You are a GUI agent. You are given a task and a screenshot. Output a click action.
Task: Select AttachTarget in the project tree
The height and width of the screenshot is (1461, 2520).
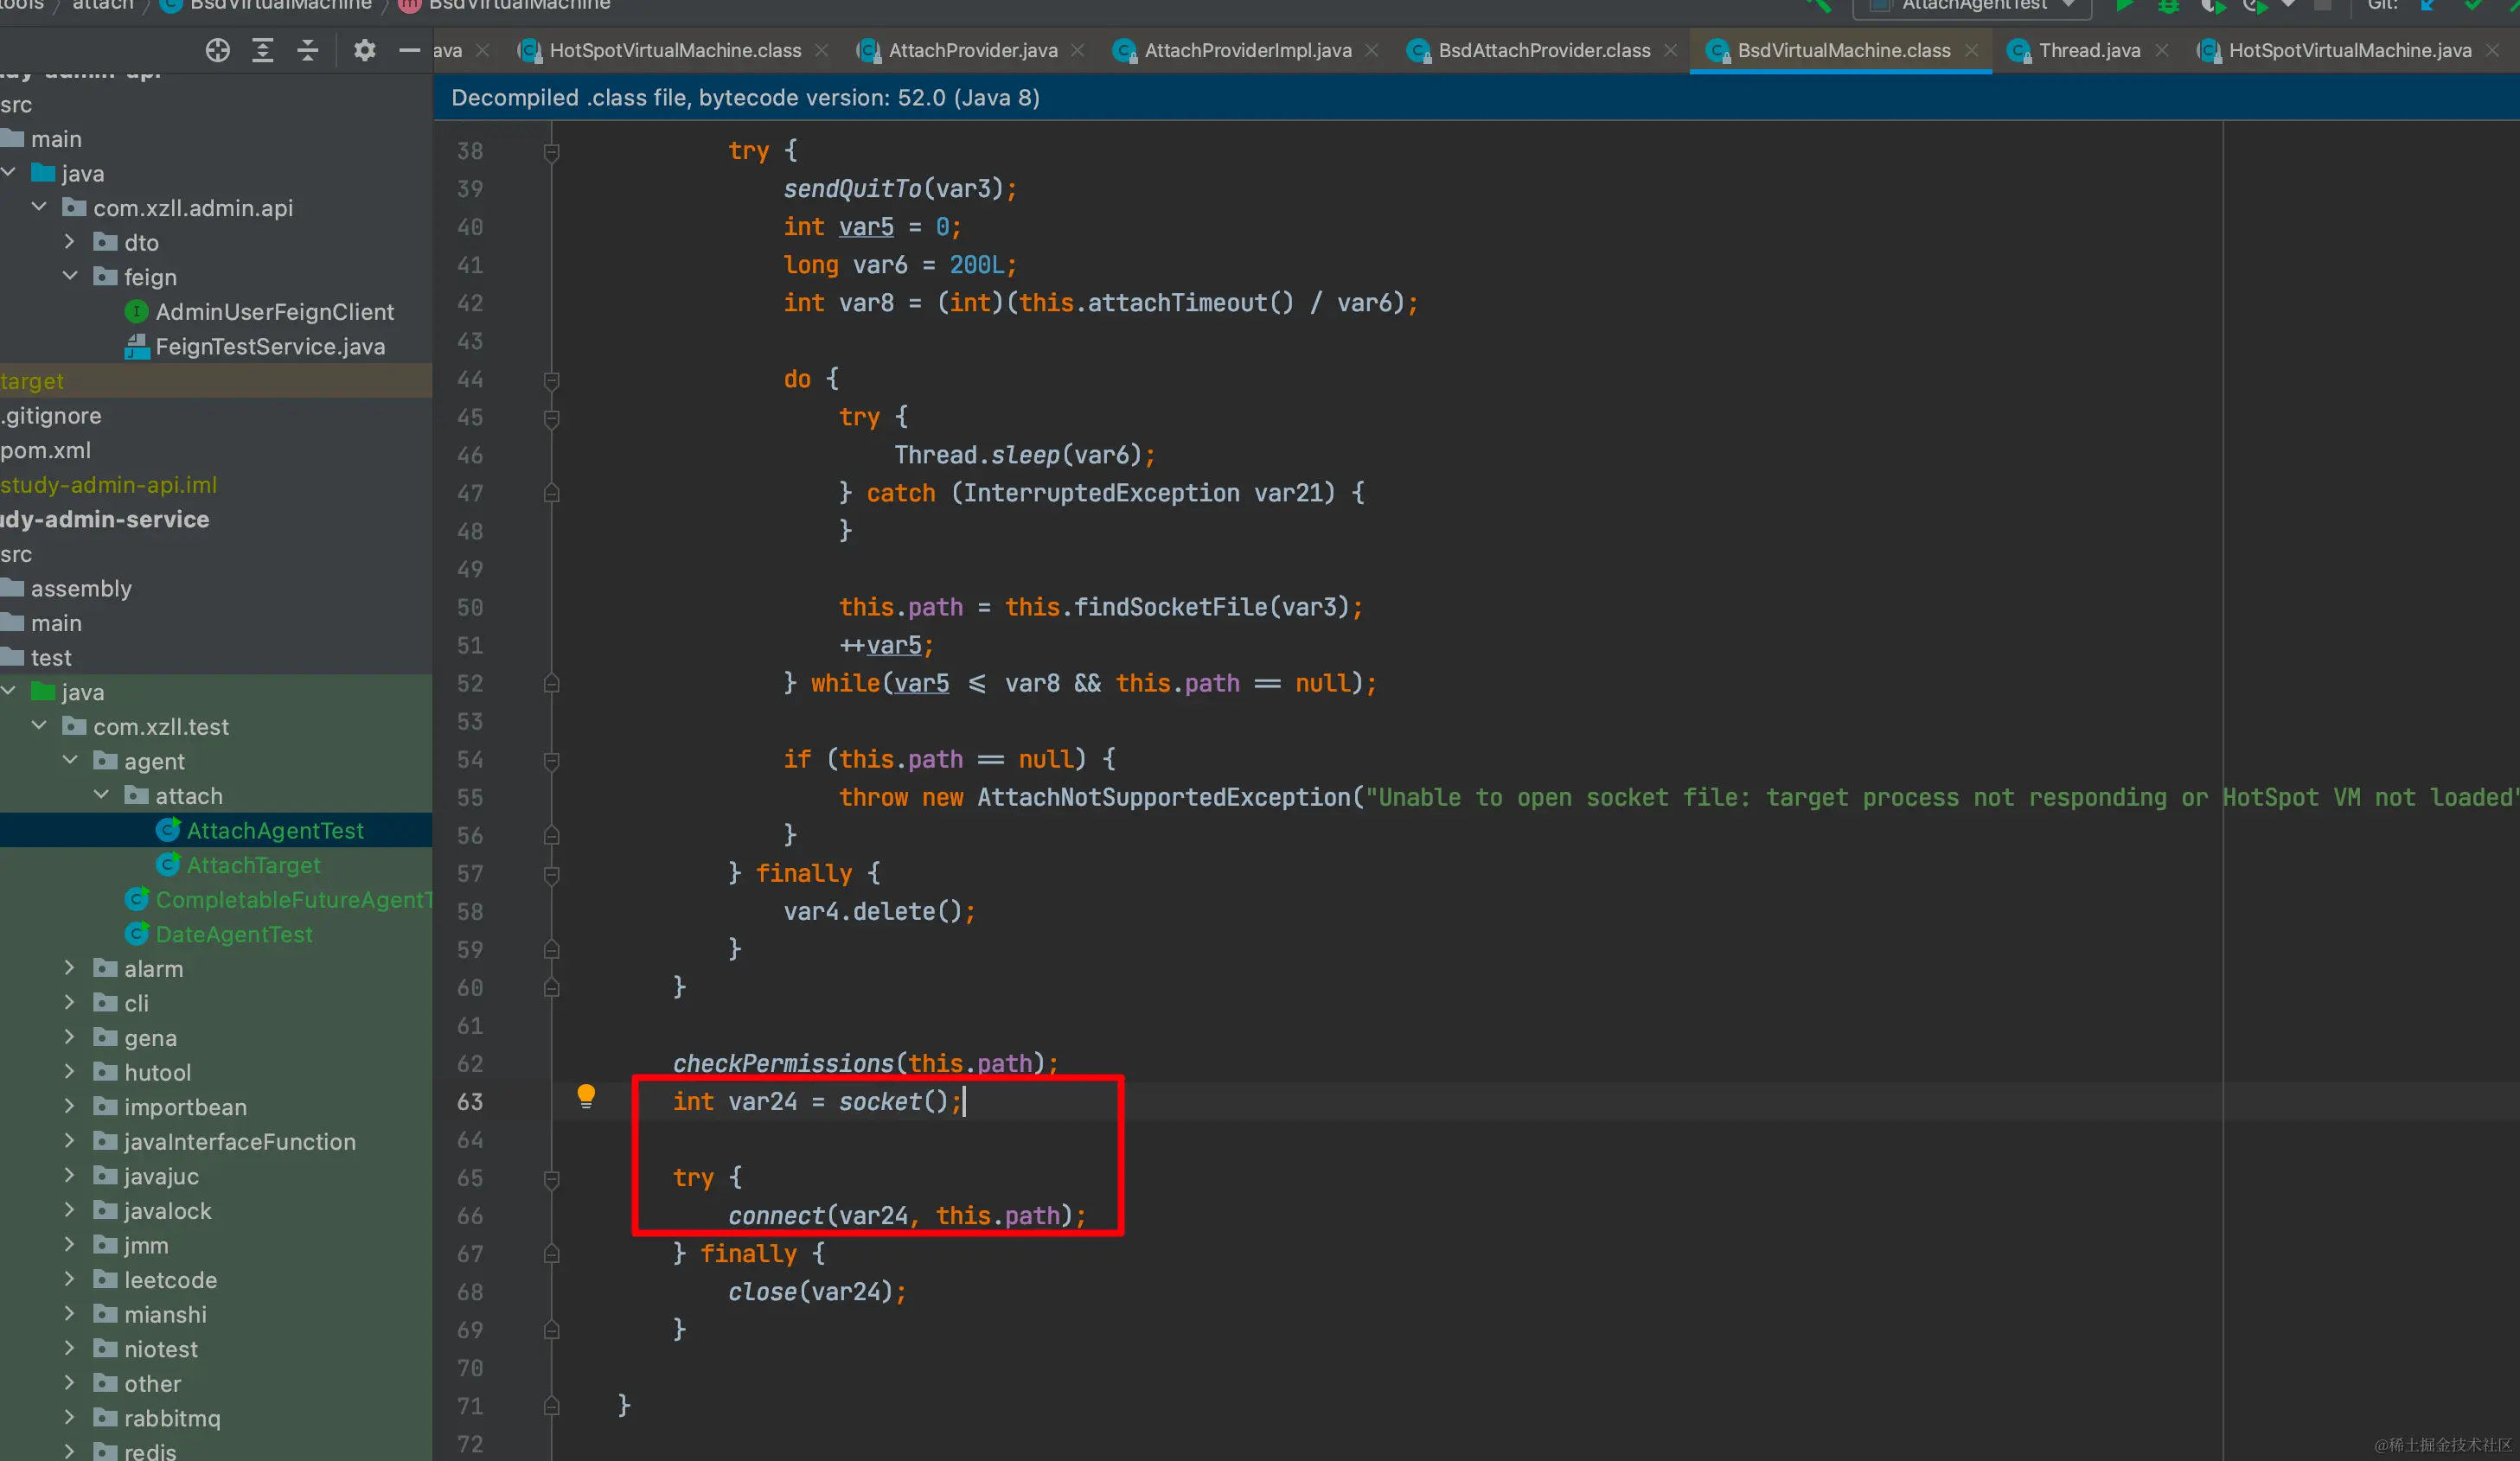click(253, 865)
